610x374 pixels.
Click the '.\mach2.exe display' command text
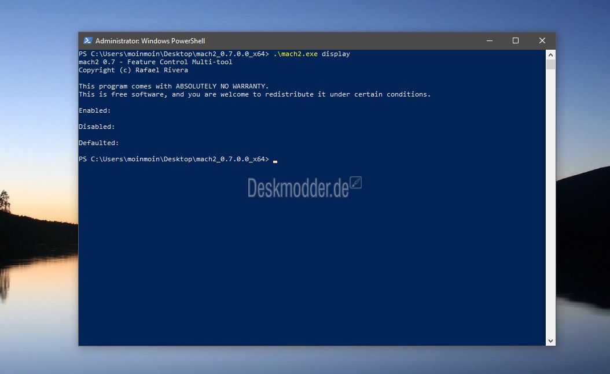coord(311,54)
